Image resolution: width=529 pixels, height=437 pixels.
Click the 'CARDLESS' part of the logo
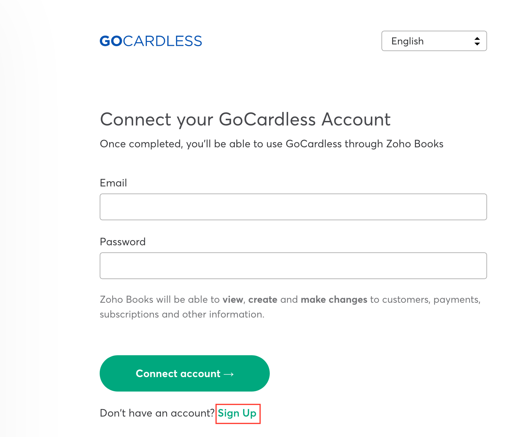(x=162, y=41)
